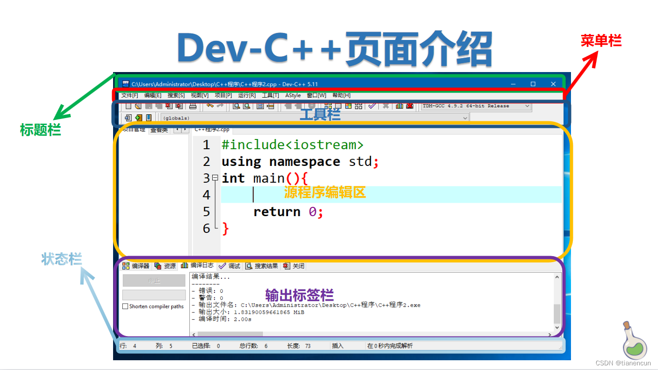The height and width of the screenshot is (370, 658).
Task: Click line number 6 in the gutter
Action: pyautogui.click(x=207, y=228)
